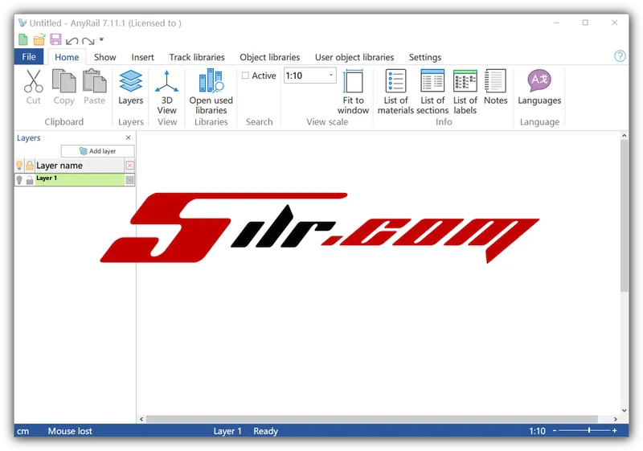Click the New document icon in quick access toolbar
This screenshot has height=451, width=643.
pos(23,39)
